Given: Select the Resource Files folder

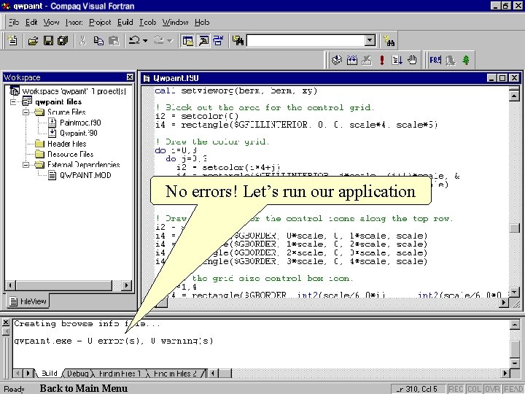Looking at the screenshot, I should click(70, 154).
